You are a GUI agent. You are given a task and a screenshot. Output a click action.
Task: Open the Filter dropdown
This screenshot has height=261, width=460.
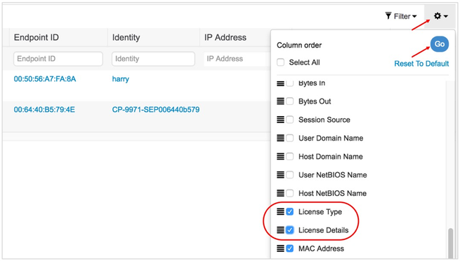point(401,16)
